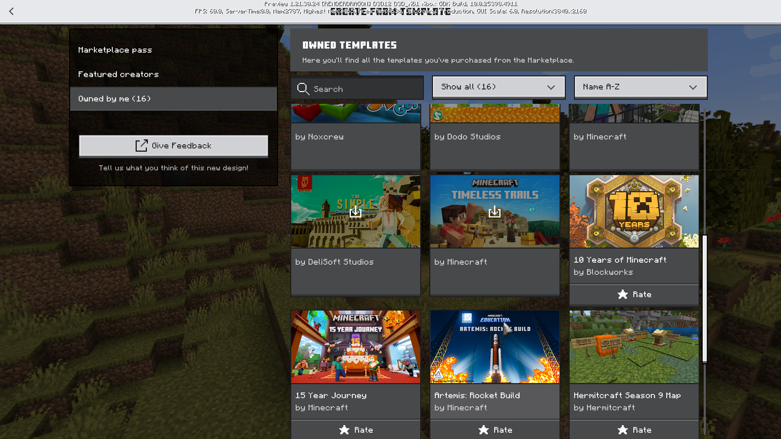
Task: Open the 10 Years of Minecraft thumbnail
Action: [634, 211]
